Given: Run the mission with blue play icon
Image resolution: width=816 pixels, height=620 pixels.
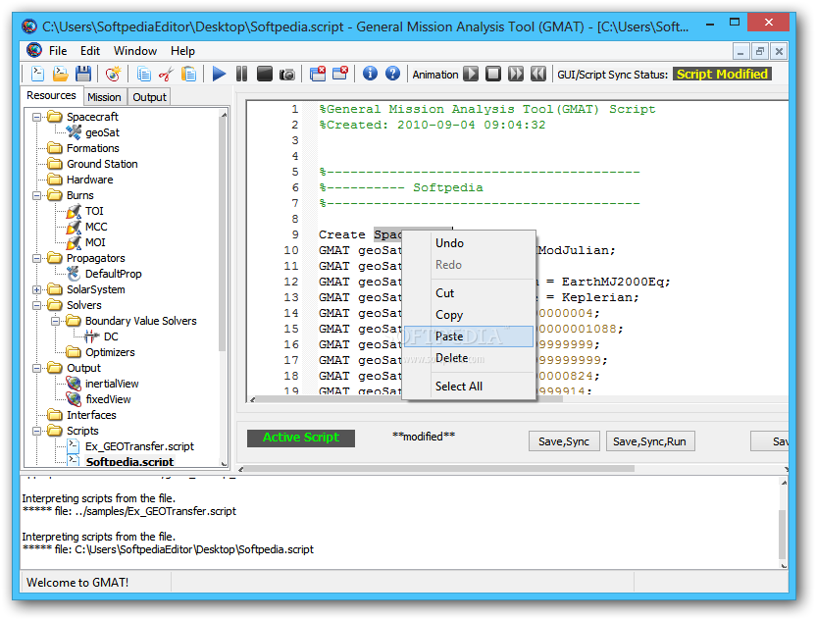Looking at the screenshot, I should (219, 74).
